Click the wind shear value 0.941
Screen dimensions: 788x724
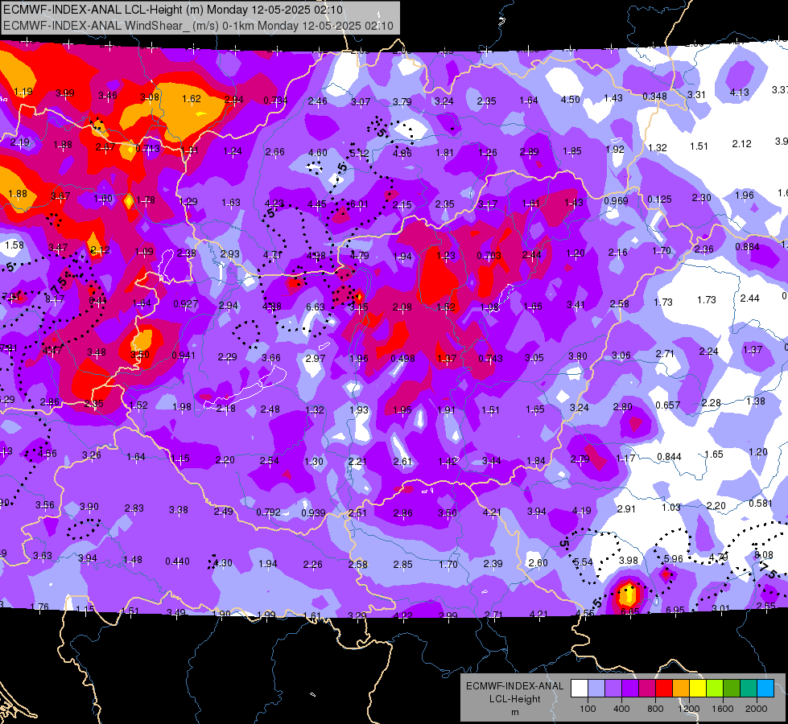point(184,356)
